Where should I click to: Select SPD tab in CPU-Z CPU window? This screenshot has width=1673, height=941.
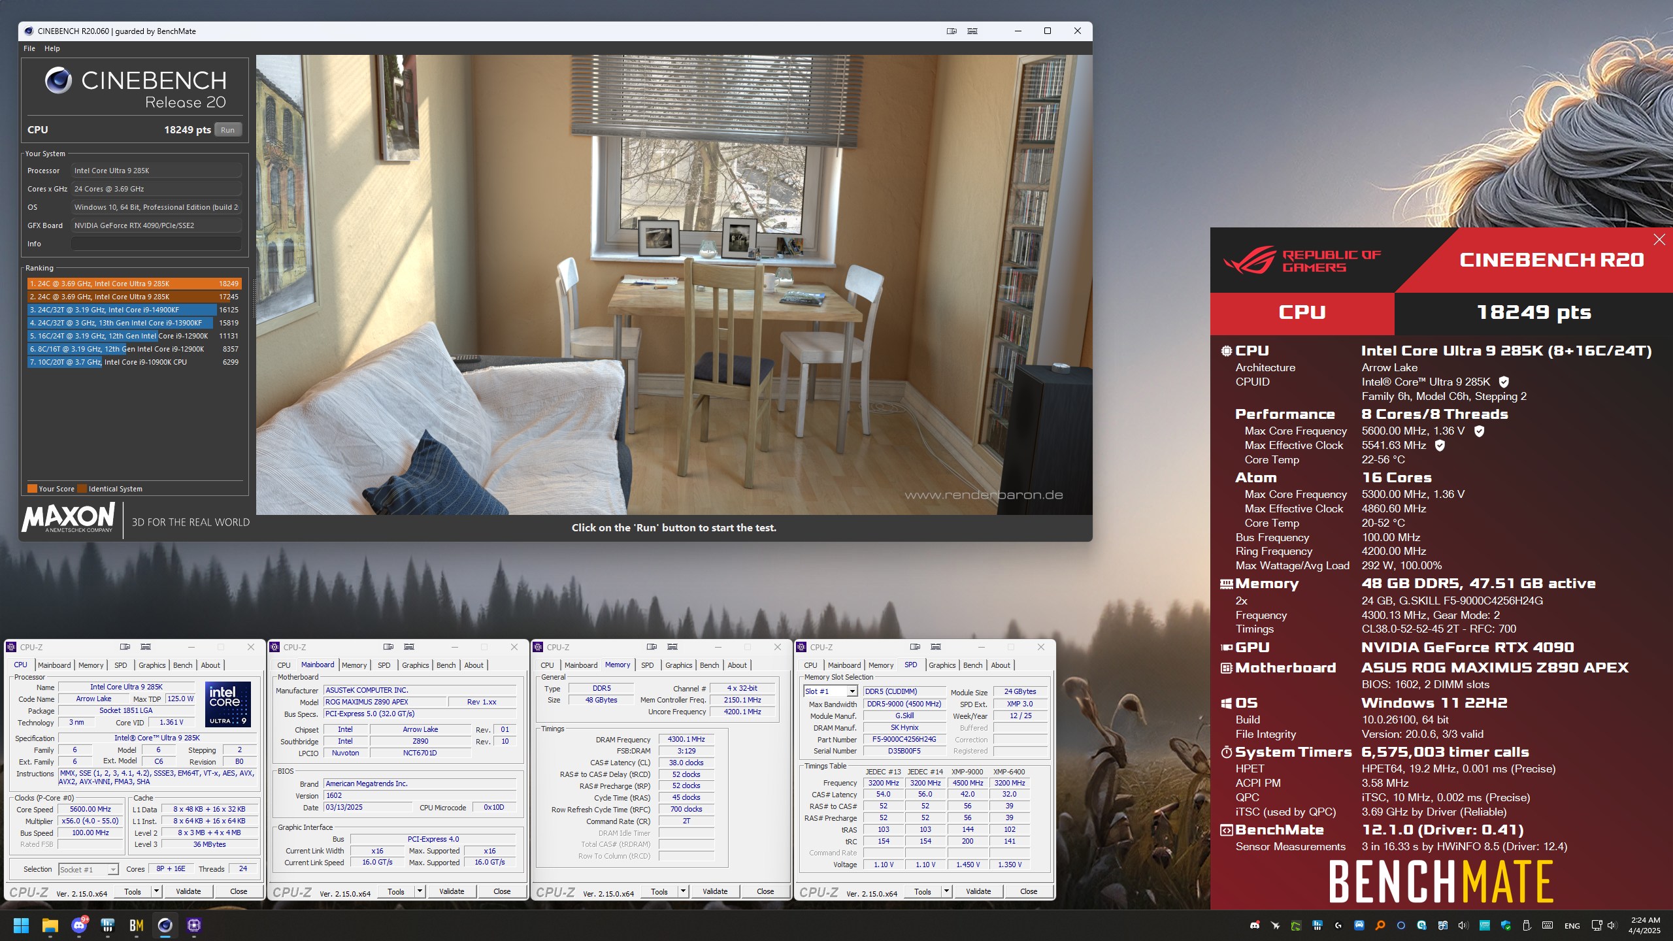point(121,665)
